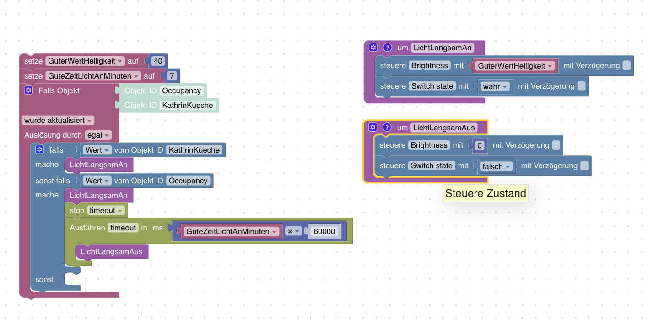Edit the number field showing 7

click(x=172, y=76)
